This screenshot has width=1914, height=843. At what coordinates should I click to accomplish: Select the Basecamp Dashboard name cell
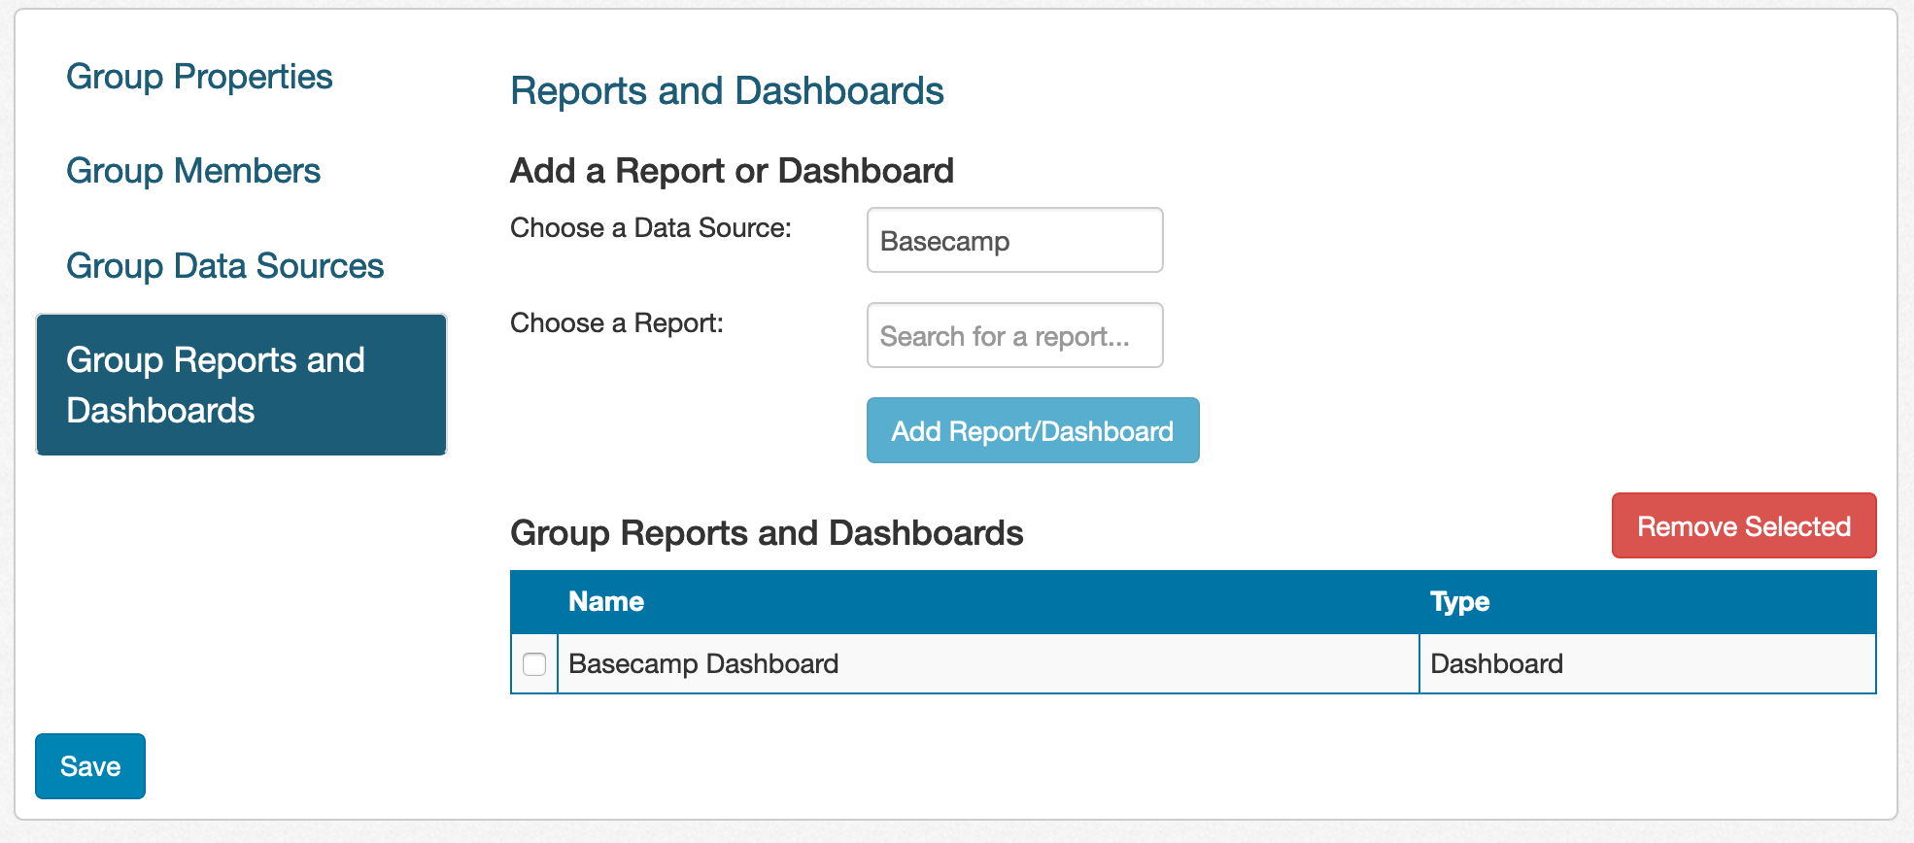[x=703, y=664]
